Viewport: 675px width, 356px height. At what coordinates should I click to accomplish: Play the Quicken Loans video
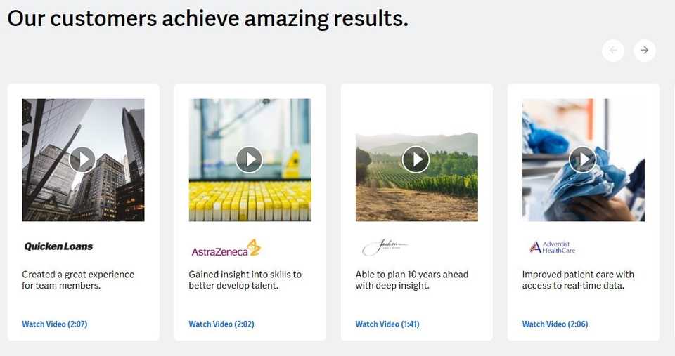pos(82,159)
